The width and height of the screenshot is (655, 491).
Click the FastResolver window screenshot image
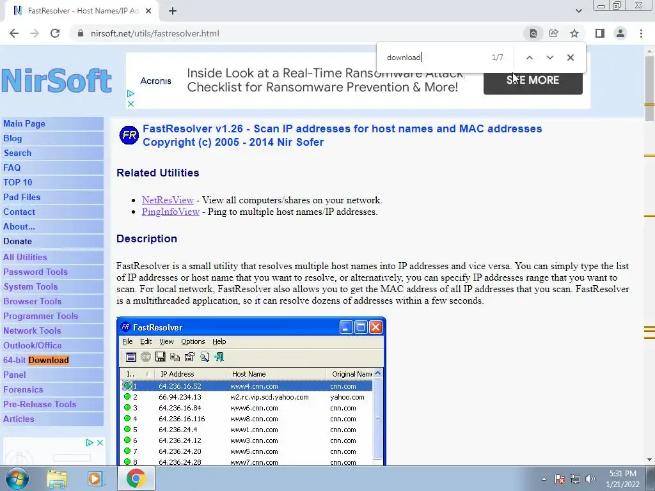coord(251,391)
